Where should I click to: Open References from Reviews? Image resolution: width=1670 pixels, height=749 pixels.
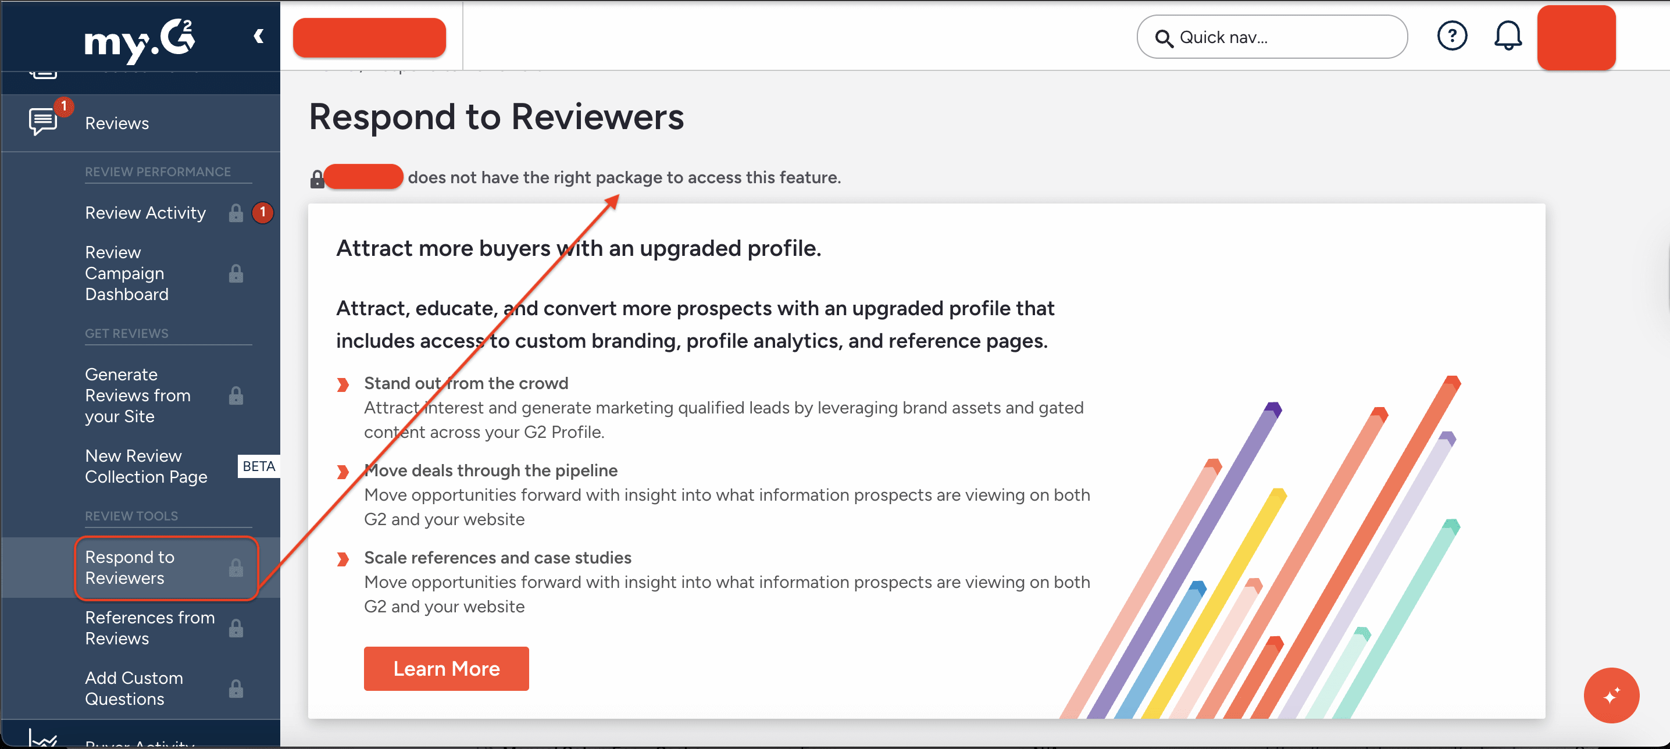pyautogui.click(x=149, y=627)
